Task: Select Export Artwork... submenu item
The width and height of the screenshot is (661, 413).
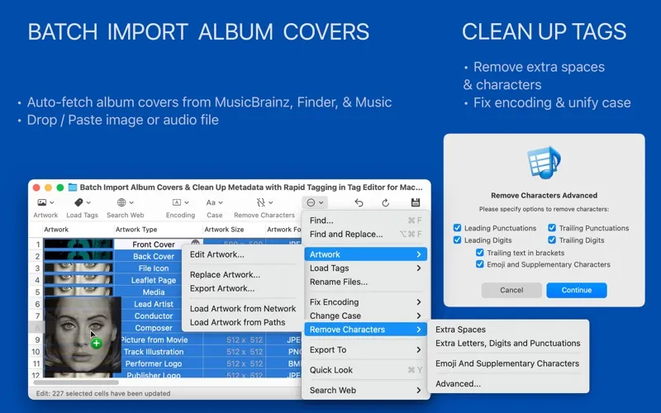Action: (x=243, y=288)
